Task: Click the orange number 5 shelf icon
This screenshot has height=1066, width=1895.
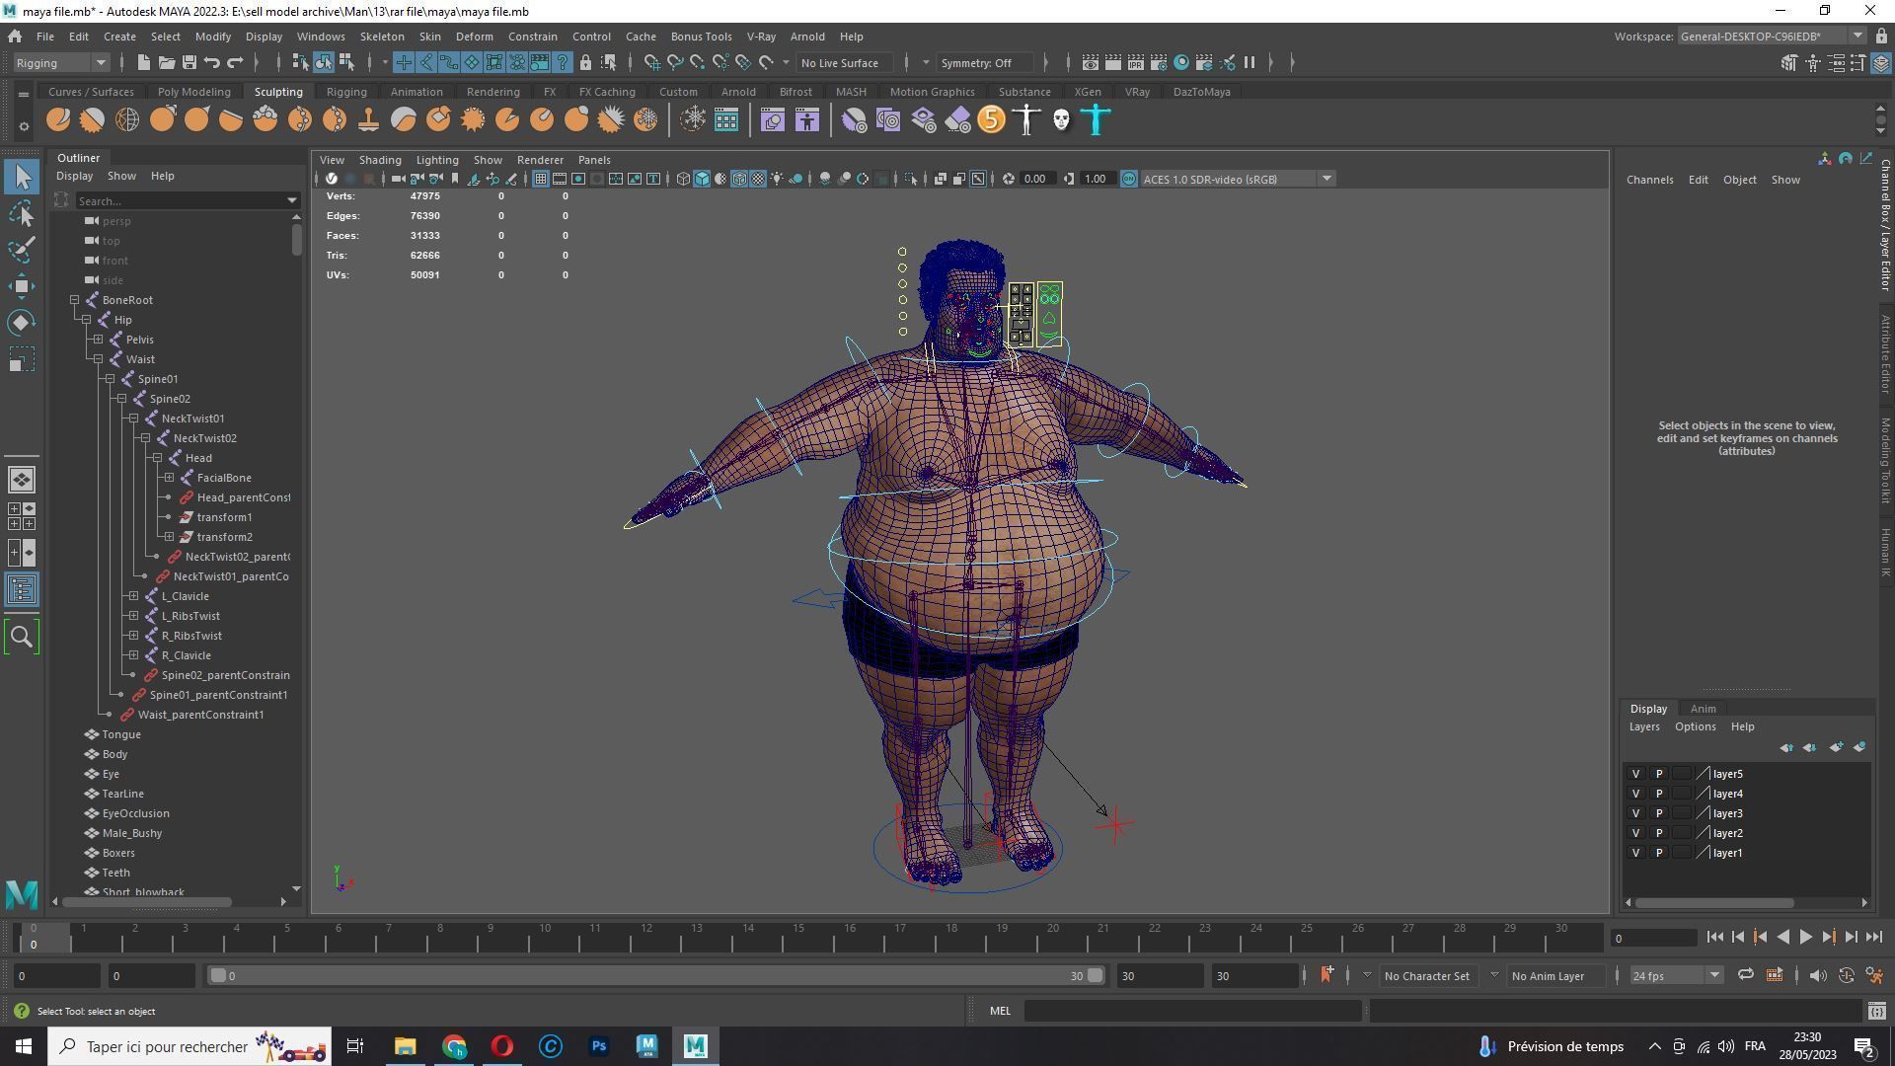Action: [x=991, y=120]
